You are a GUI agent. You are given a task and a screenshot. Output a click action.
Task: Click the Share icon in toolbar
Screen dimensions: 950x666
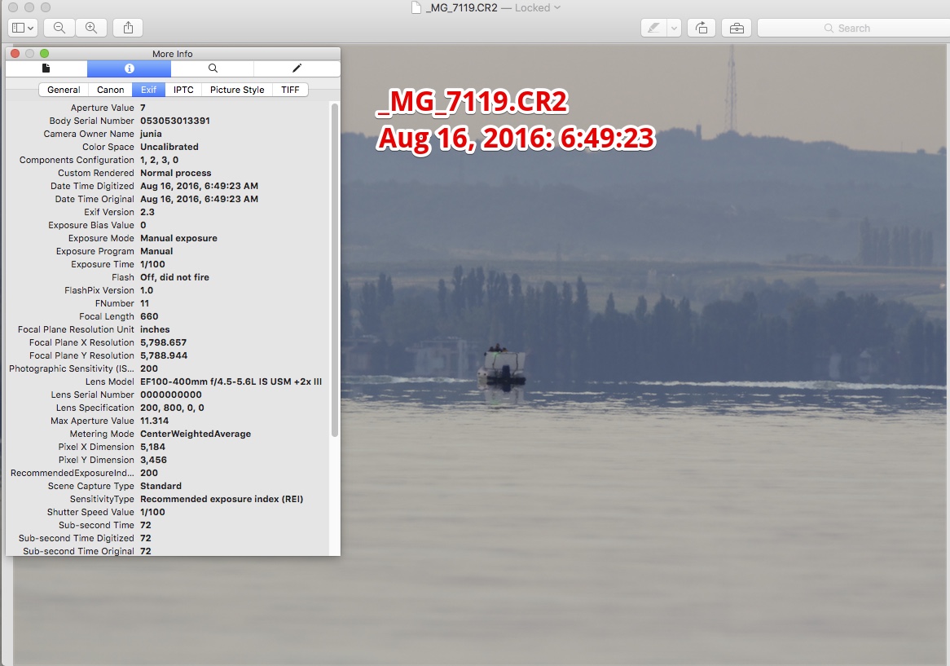coord(128,28)
